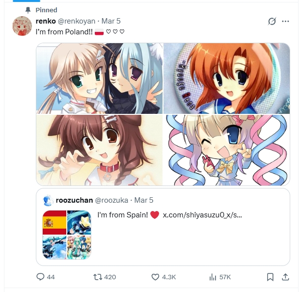The width and height of the screenshot is (302, 292).
Task: Open the quoted roozuchan post
Action: pyautogui.click(x=163, y=227)
